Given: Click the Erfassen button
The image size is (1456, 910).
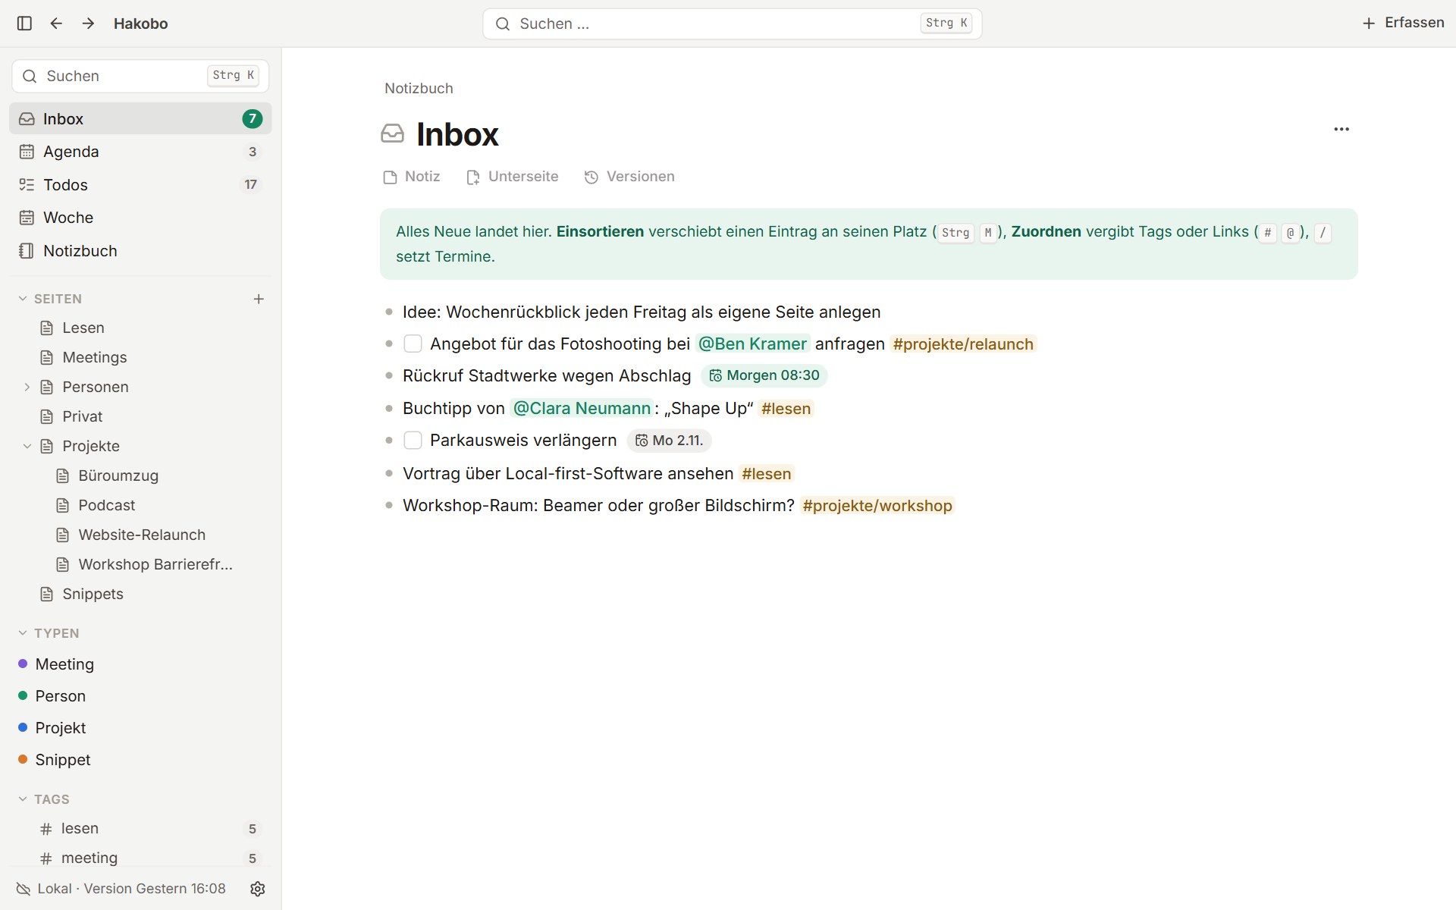Looking at the screenshot, I should pos(1403,23).
